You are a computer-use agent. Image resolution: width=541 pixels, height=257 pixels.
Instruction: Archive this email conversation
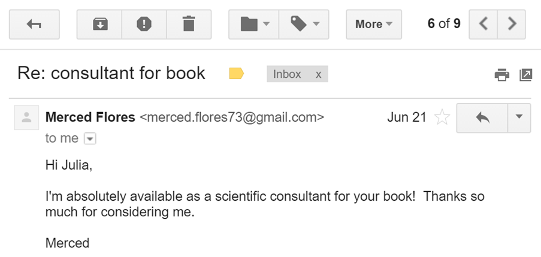(99, 24)
